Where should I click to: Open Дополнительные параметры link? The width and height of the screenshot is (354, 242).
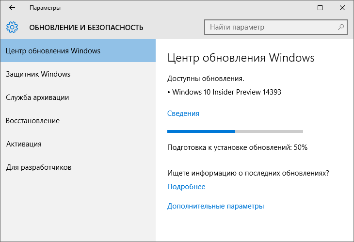click(215, 206)
